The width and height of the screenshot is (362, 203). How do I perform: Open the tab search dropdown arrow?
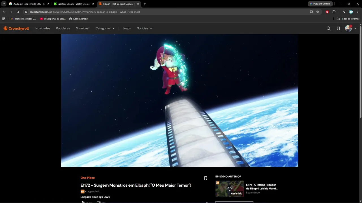4,4
